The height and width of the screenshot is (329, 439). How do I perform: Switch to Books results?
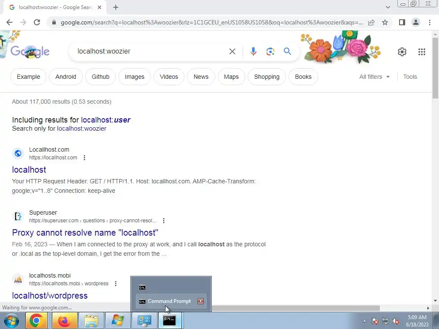click(303, 77)
